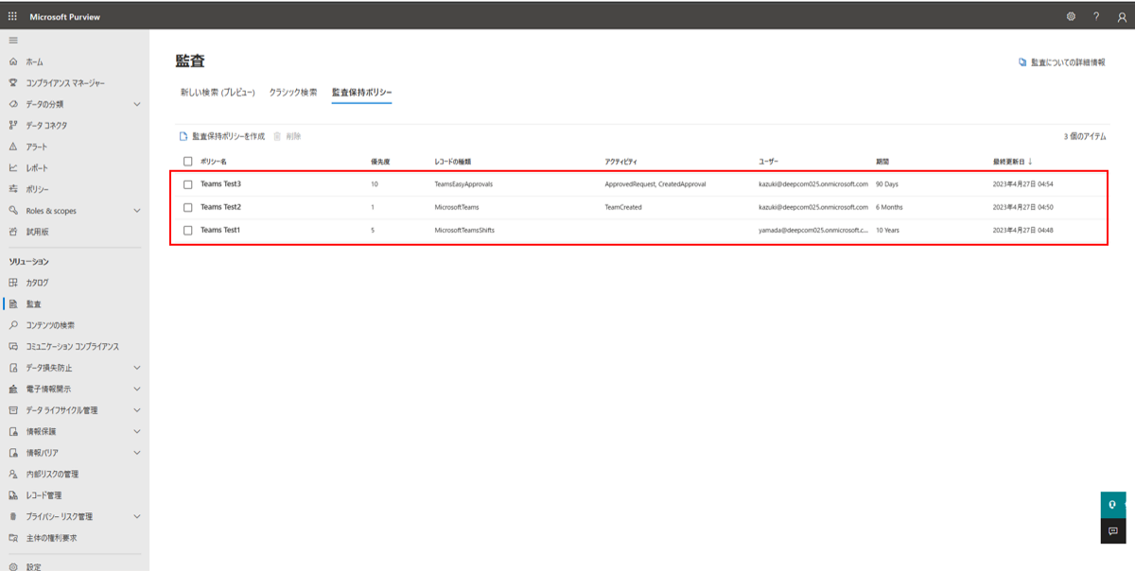Switch to the クラシック検索 tab
This screenshot has width=1135, height=571.
tap(293, 93)
